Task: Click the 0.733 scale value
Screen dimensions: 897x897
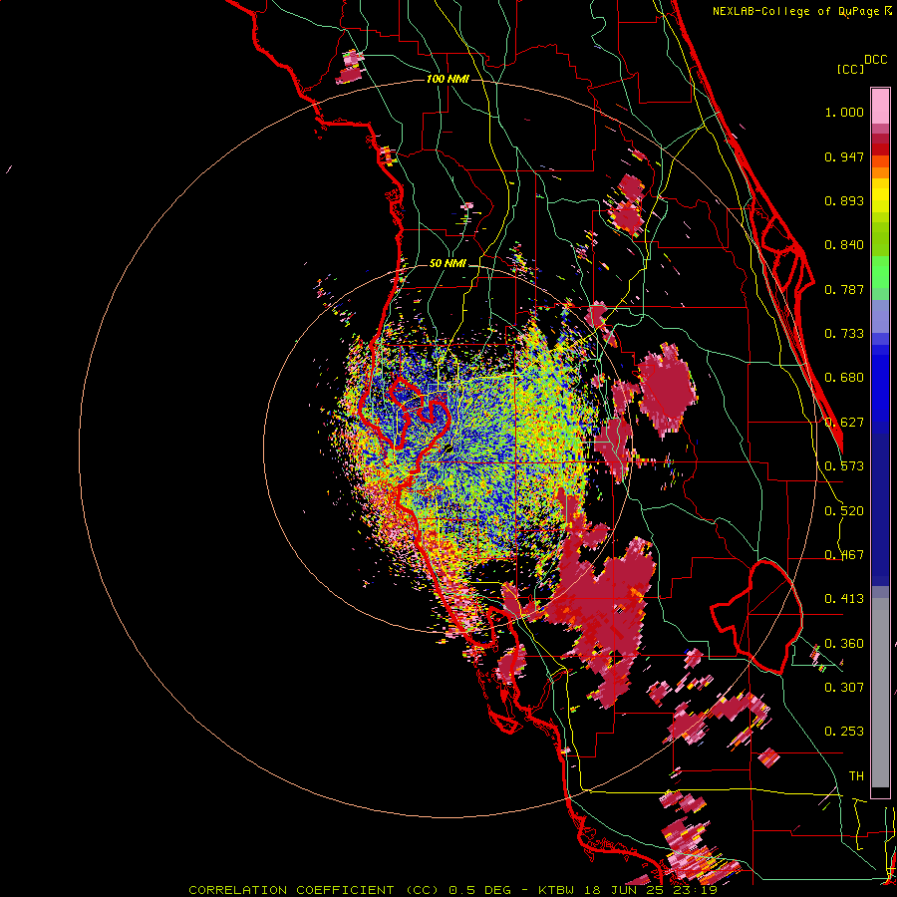Action: pyautogui.click(x=844, y=334)
